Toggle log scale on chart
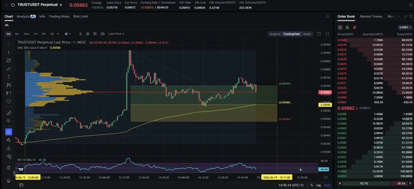This screenshot has width=414, height=189. pyautogui.click(x=319, y=185)
